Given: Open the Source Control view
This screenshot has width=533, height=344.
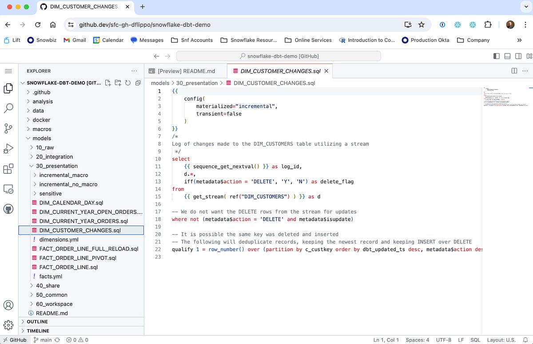Looking at the screenshot, I should coord(8,129).
